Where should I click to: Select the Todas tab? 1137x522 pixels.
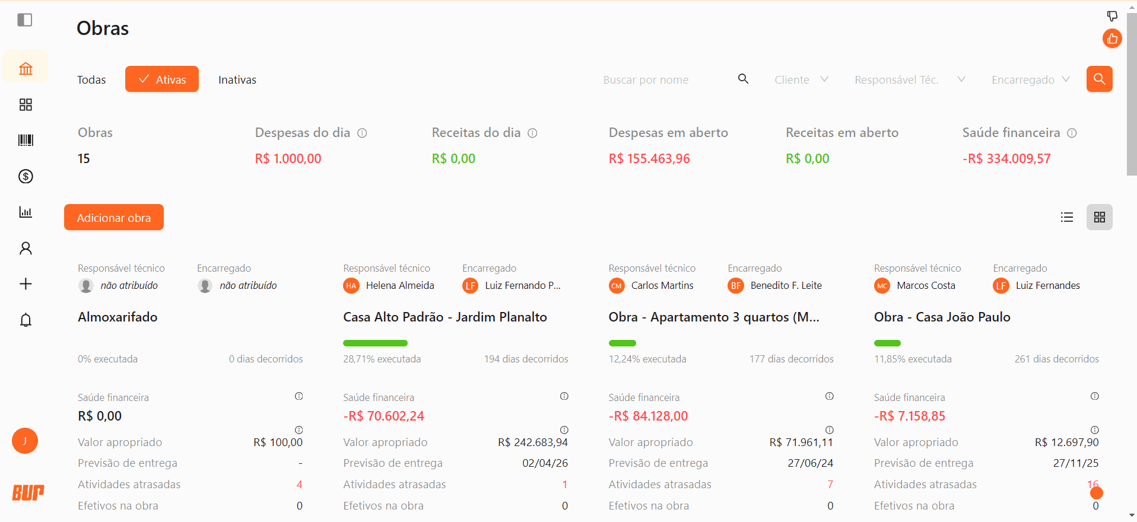(91, 79)
